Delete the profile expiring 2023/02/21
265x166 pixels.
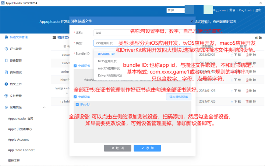[251, 55]
